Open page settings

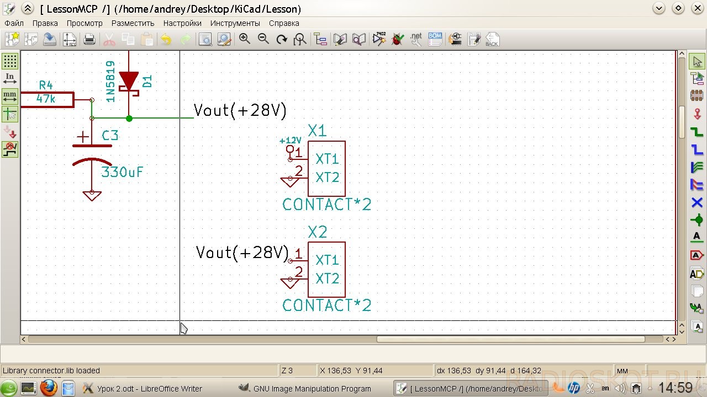pyautogui.click(x=70, y=39)
